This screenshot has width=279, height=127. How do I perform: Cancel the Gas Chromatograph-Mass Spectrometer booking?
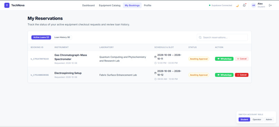(x=242, y=59)
